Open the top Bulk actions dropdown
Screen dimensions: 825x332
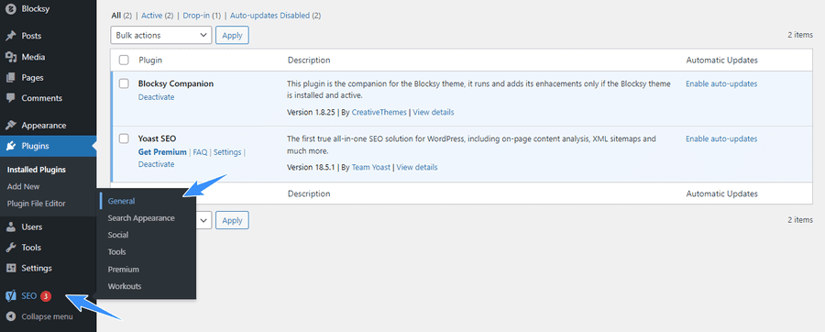pos(161,35)
